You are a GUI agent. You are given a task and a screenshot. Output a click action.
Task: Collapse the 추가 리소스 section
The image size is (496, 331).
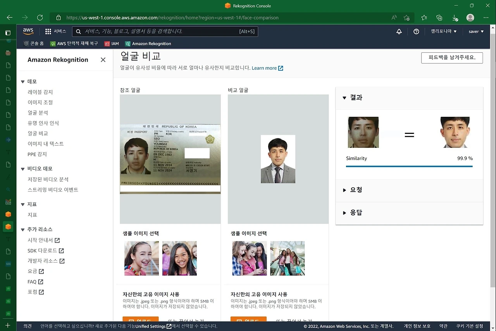tap(23, 229)
